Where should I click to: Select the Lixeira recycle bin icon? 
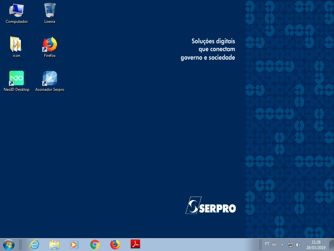pos(50,13)
